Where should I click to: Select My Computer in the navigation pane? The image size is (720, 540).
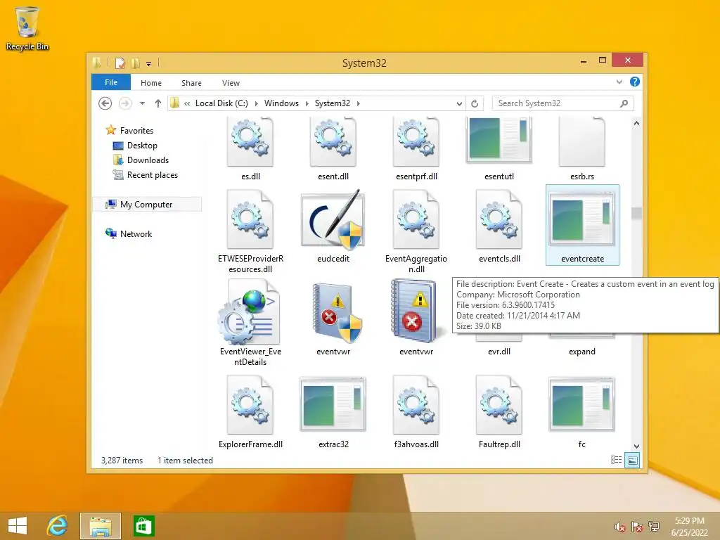click(147, 205)
